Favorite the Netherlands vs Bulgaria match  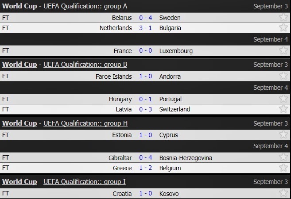point(283,28)
